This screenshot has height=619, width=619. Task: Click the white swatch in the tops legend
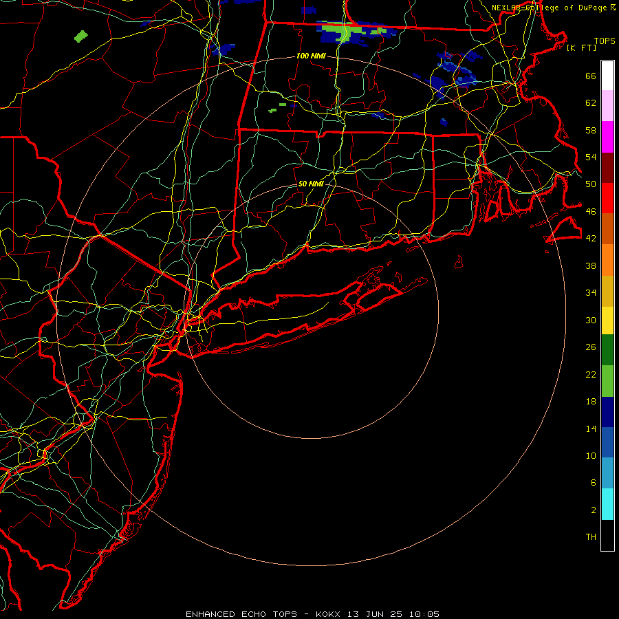[607, 76]
